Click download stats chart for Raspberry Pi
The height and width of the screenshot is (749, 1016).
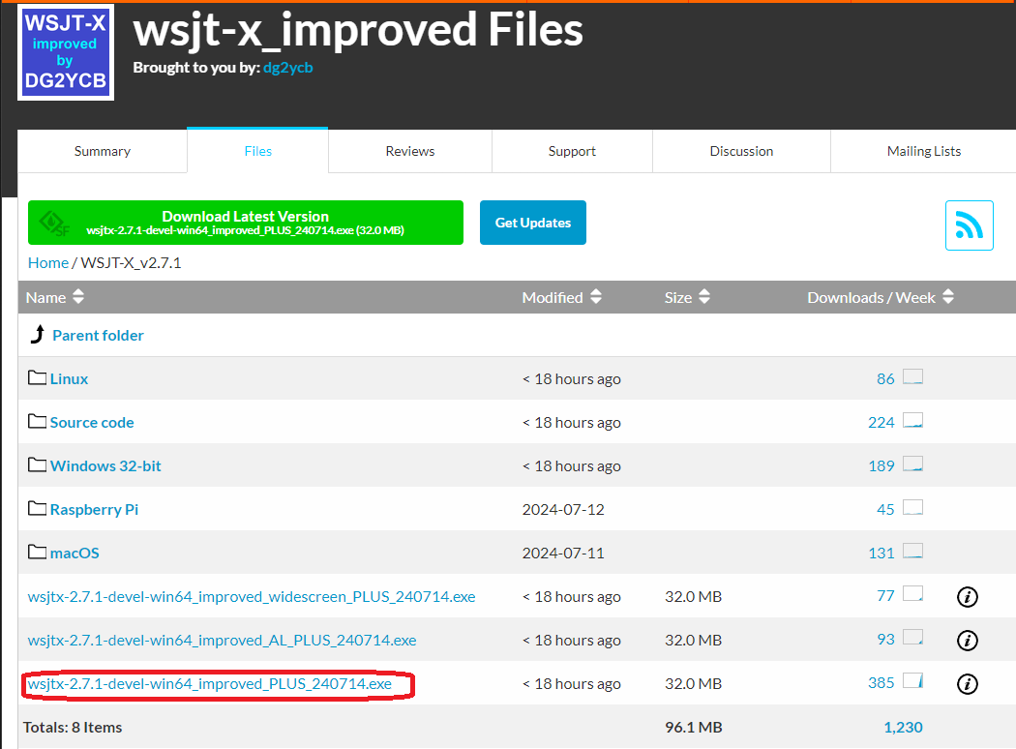click(x=913, y=507)
